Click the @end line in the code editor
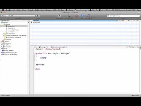 [x=38, y=69]
